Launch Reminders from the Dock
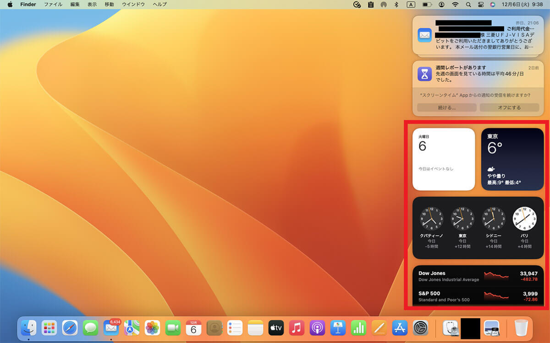 coord(235,327)
